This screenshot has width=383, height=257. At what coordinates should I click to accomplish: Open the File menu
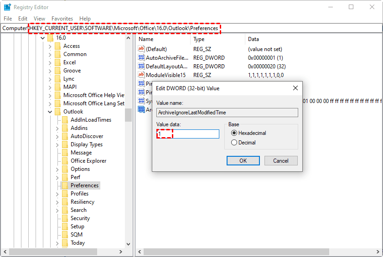[8, 19]
